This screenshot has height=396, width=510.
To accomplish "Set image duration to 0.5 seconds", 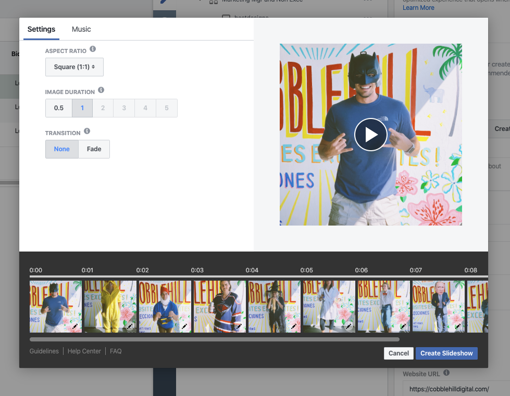I will pyautogui.click(x=59, y=108).
